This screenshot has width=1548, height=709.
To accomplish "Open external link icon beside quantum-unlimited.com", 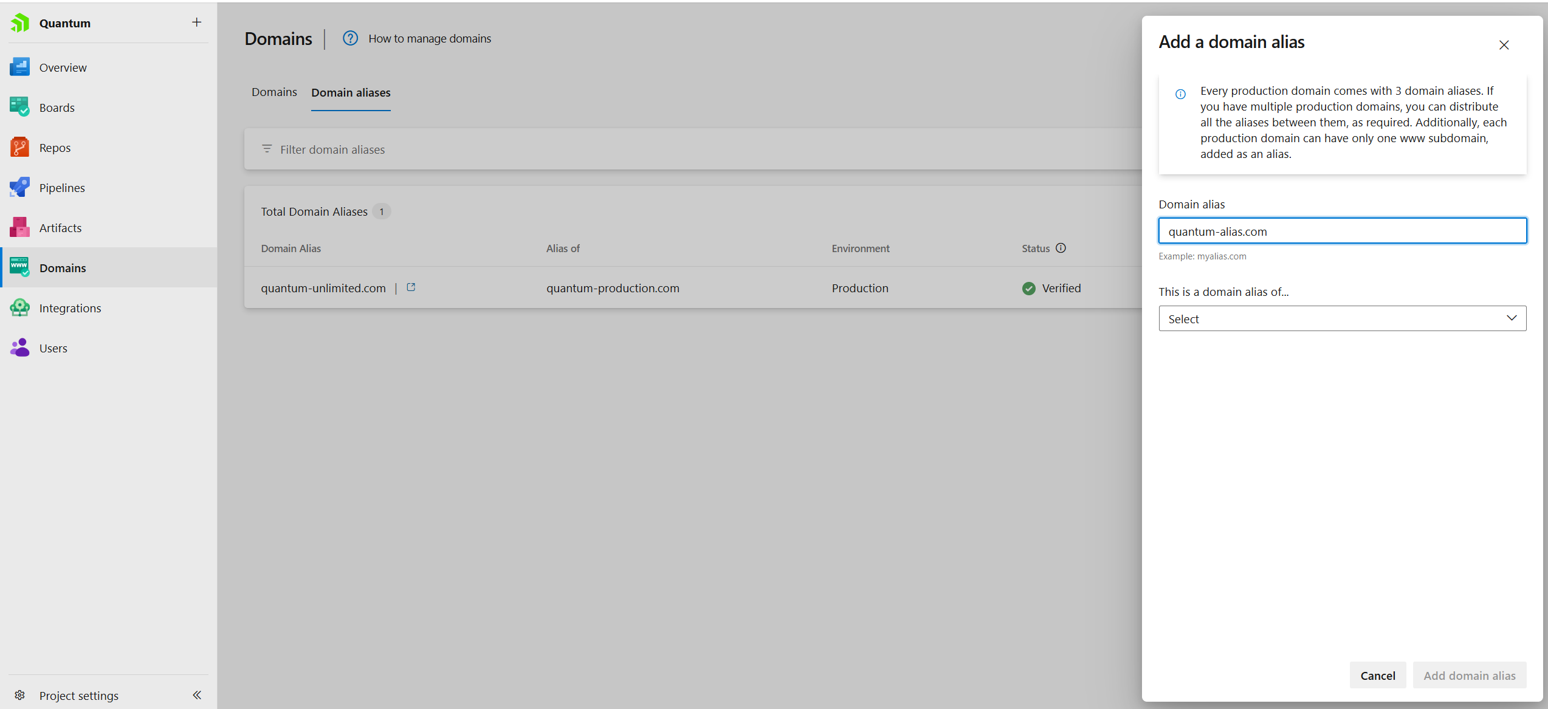I will tap(411, 287).
